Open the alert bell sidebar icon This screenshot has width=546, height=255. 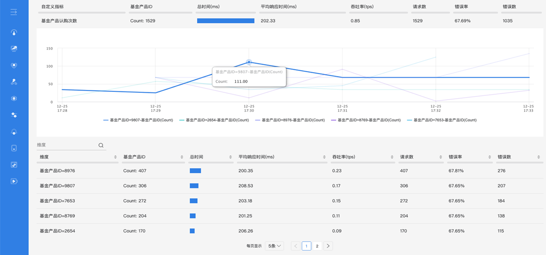[14, 132]
